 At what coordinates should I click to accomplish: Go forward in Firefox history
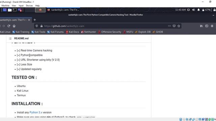(3, 26)
